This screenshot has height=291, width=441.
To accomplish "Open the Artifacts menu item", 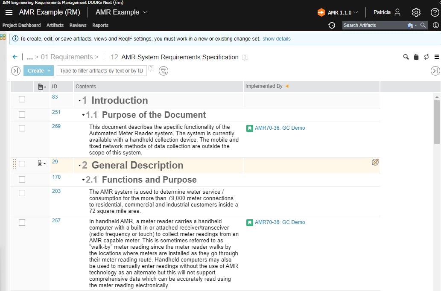I will click(x=55, y=25).
